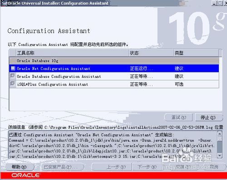Minimize the Oracle Universal Installer window
This screenshot has height=180, width=227.
click(214, 3)
